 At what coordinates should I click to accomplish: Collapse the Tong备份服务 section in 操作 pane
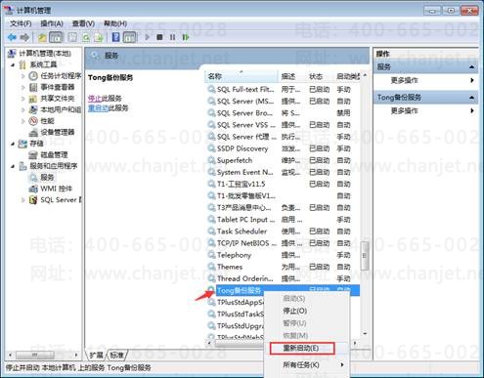point(471,98)
